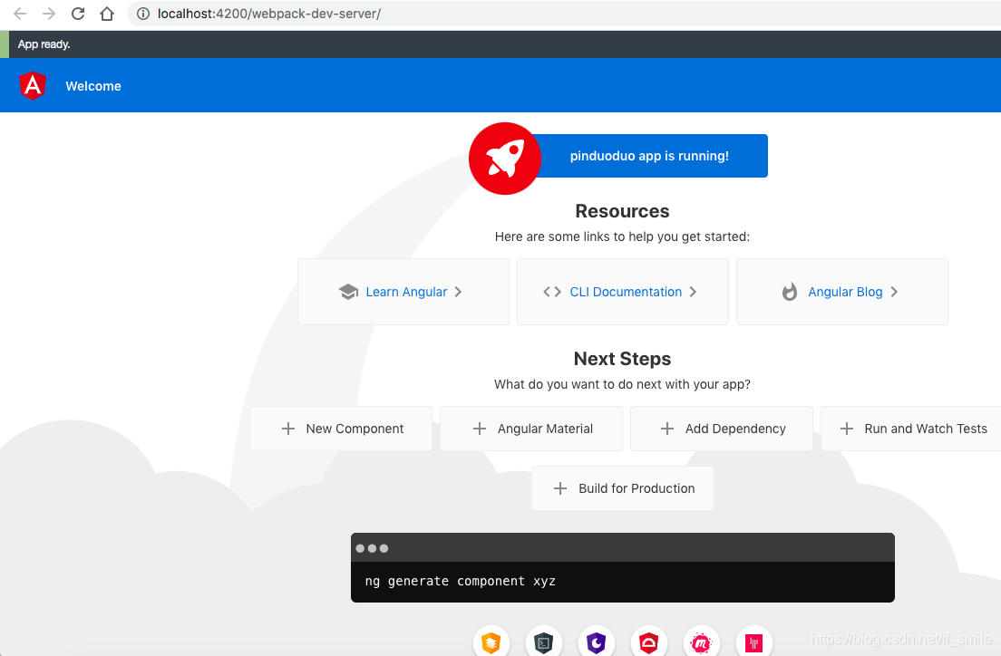Click the graduation cap icon on Learn Angular card
This screenshot has width=1001, height=656.
pos(349,292)
